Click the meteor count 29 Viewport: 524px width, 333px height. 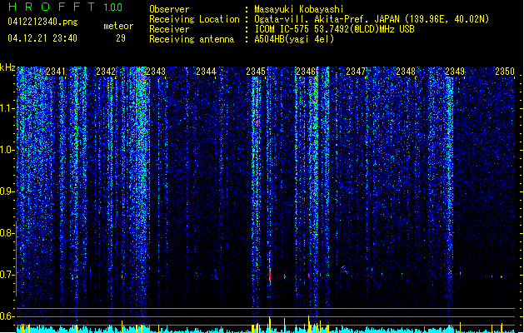click(121, 38)
